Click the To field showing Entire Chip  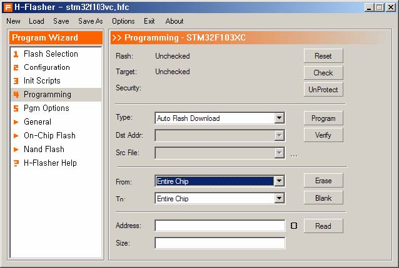click(220, 198)
